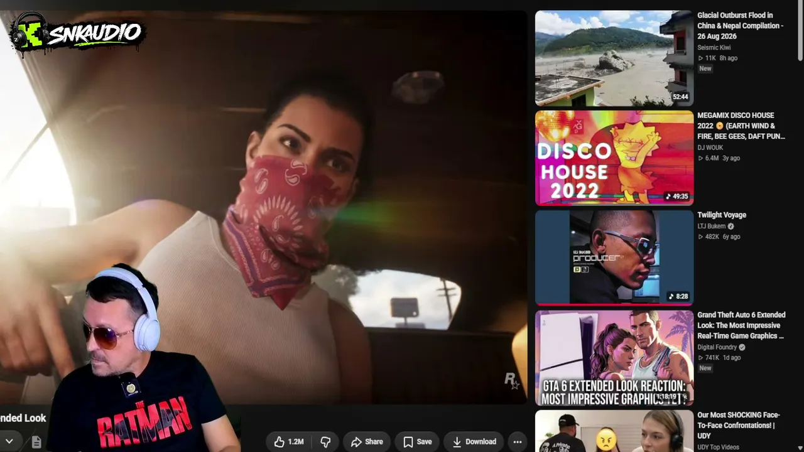Click the 8:28 duration badge
804x452 pixels.
point(678,296)
